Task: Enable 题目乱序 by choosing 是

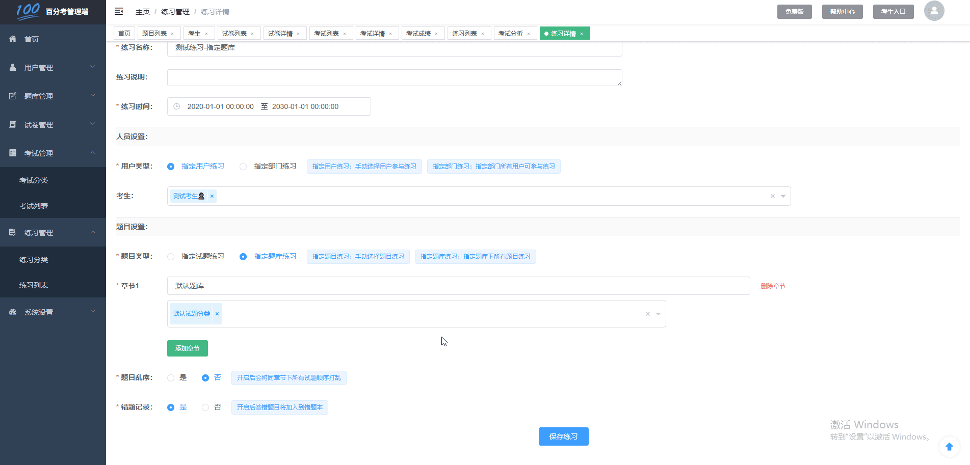Action: coord(171,378)
